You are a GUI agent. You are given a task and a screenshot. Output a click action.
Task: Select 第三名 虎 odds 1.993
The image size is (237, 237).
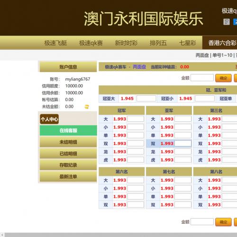(214, 160)
